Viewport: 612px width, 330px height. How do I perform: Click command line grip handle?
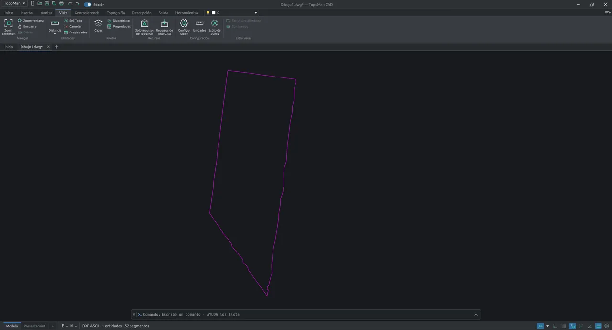point(134,315)
